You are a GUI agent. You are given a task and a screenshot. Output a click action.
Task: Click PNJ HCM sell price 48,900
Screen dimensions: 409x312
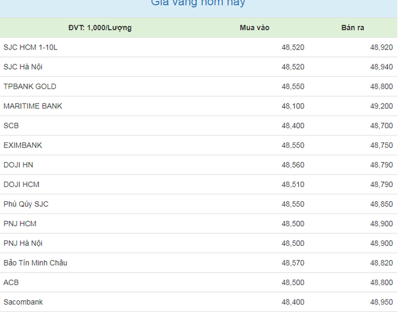point(381,223)
